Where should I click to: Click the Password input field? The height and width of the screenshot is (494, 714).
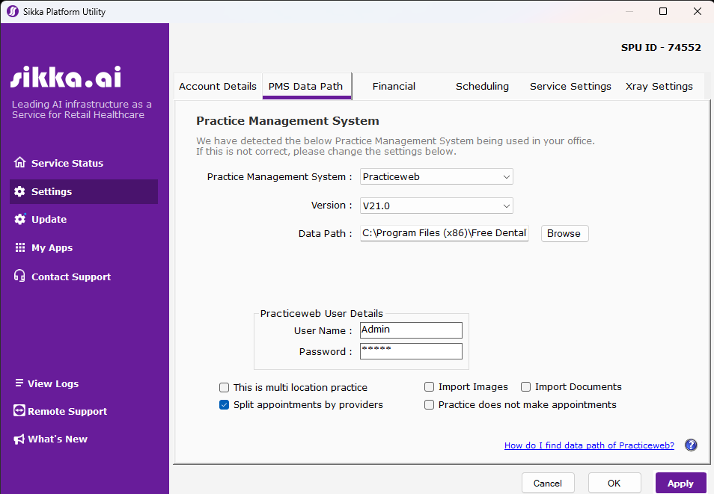[x=411, y=351]
